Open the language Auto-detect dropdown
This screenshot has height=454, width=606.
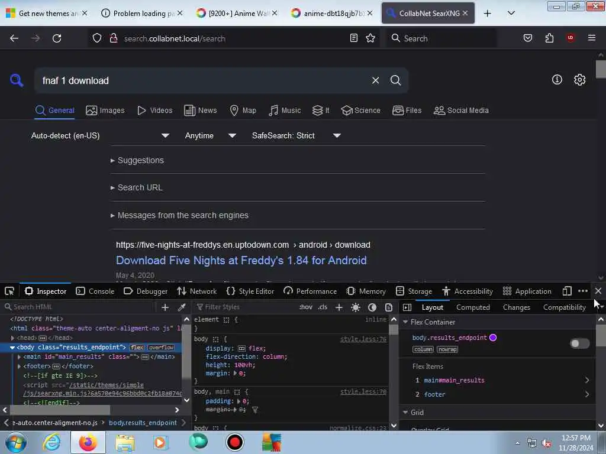(x=100, y=135)
